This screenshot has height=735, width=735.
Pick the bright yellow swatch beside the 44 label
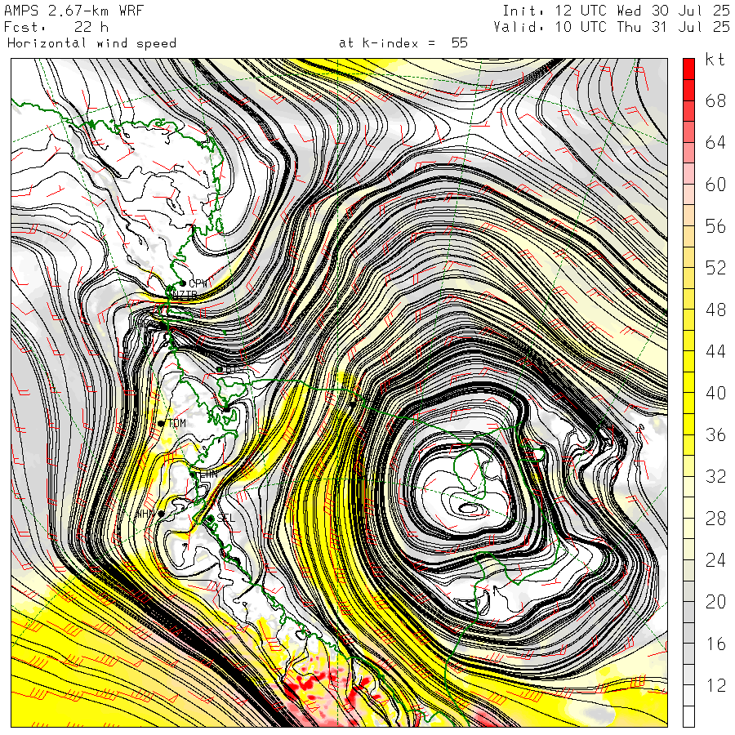tap(688, 362)
